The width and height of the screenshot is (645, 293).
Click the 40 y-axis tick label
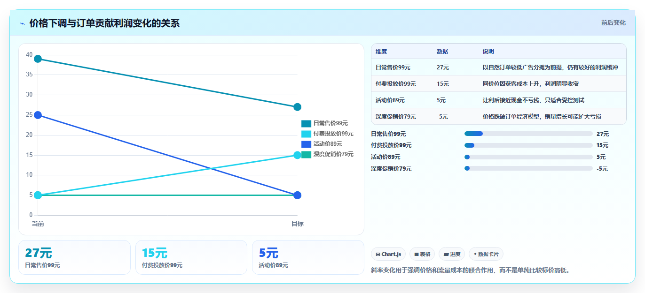coord(29,55)
